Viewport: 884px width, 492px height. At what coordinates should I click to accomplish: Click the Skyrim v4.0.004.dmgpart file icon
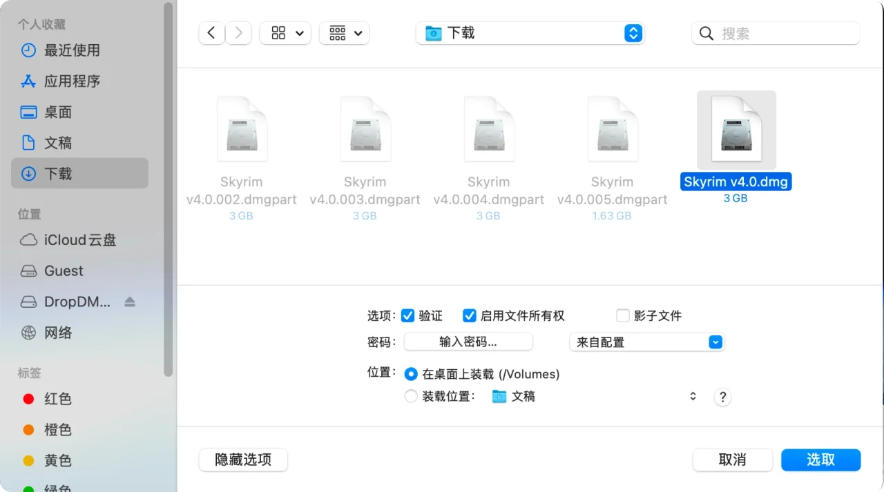489,129
